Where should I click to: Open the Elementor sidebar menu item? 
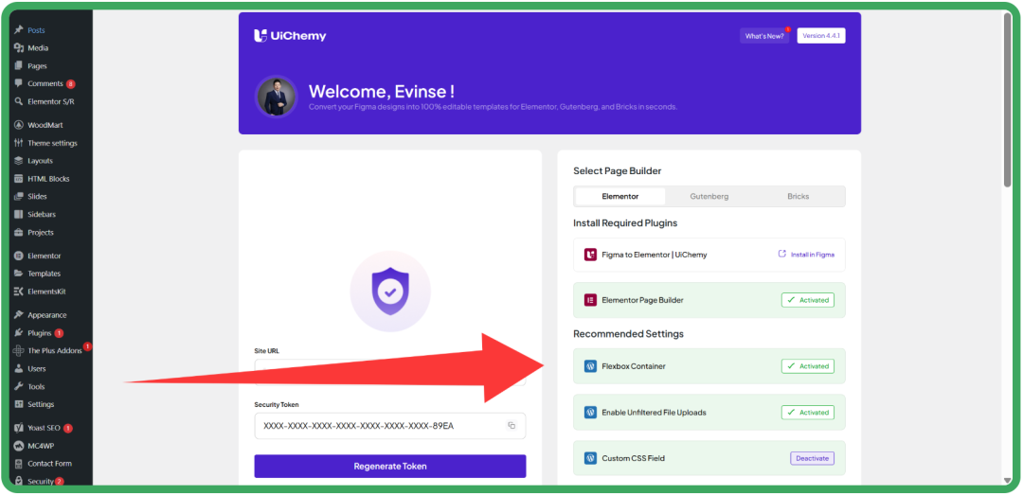(x=44, y=256)
